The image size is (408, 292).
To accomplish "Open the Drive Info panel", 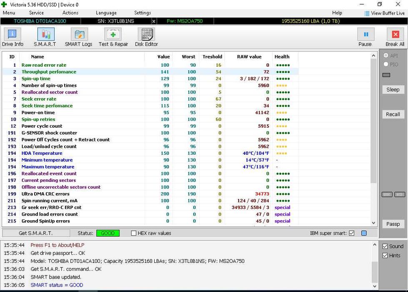I will [x=12, y=37].
